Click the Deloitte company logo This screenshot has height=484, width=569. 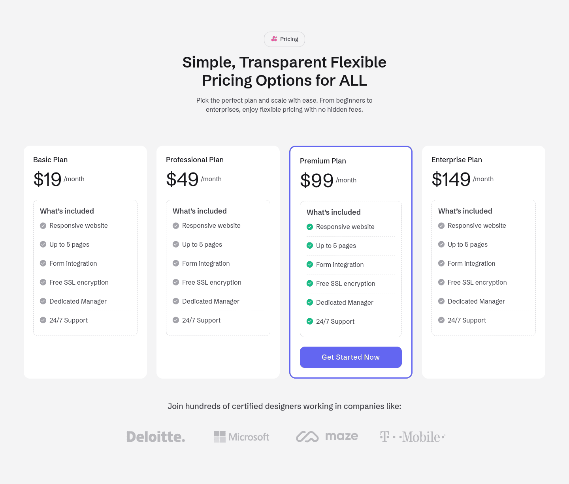156,437
